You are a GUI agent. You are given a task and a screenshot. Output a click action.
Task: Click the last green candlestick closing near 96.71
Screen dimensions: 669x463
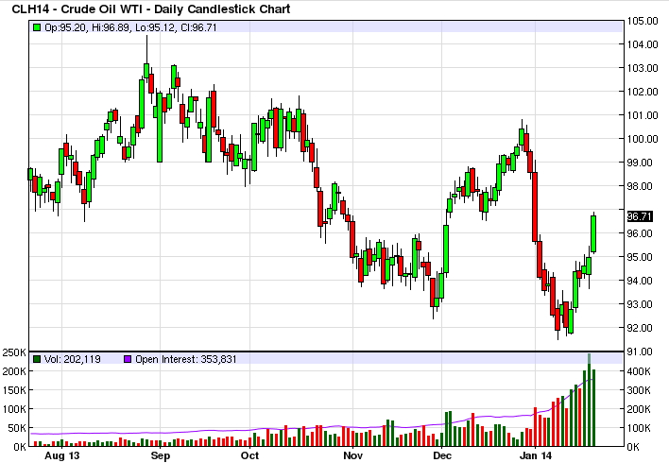click(593, 233)
